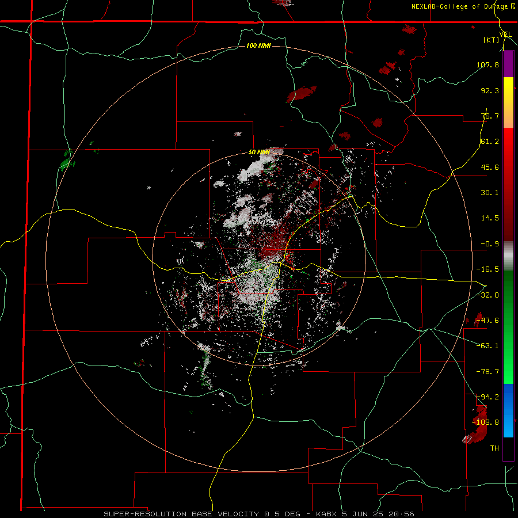The height and width of the screenshot is (518, 518).
Task: Click the Super-Resolution Base Velocity caption
Action: pyautogui.click(x=258, y=514)
